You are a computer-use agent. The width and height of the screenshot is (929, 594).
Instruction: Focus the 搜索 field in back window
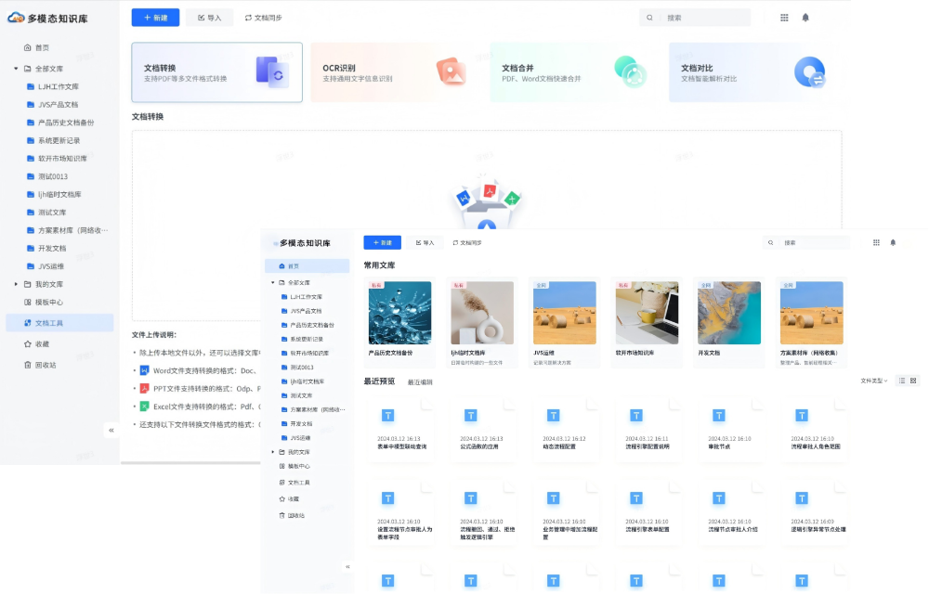pyautogui.click(x=695, y=18)
